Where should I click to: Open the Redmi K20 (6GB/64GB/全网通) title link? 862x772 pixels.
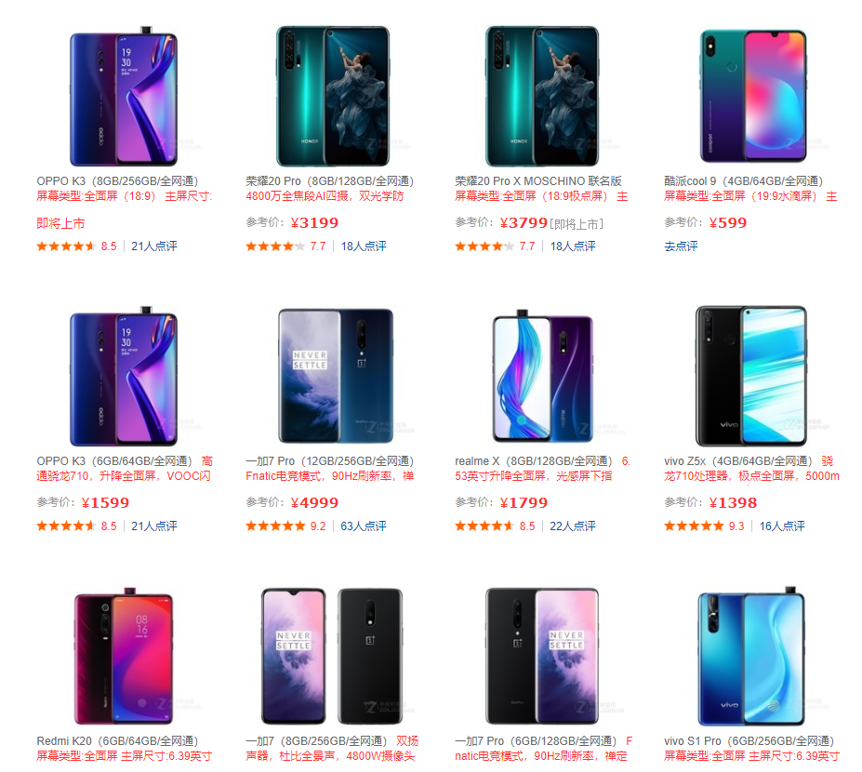click(x=117, y=740)
